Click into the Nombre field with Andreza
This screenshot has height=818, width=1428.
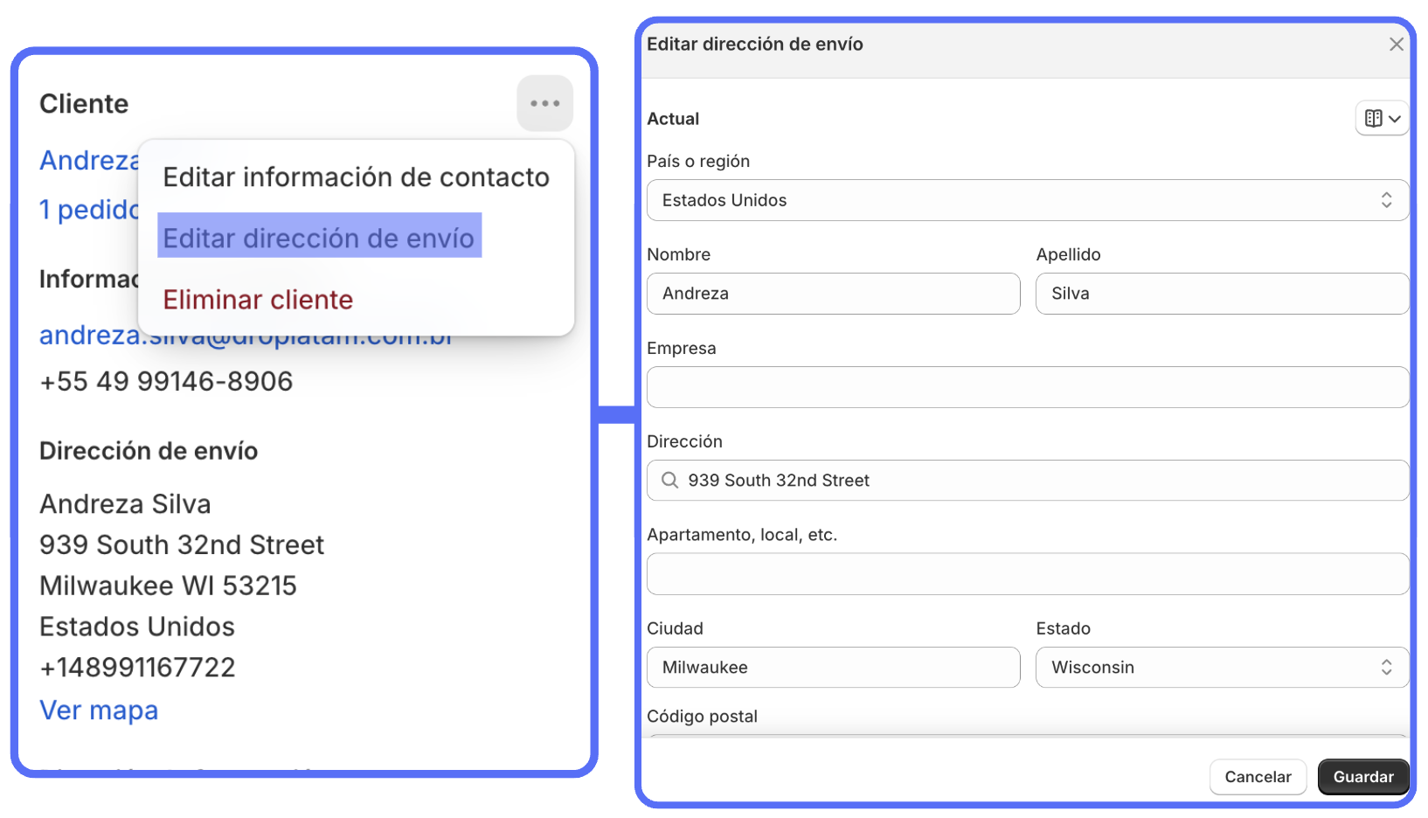point(833,294)
